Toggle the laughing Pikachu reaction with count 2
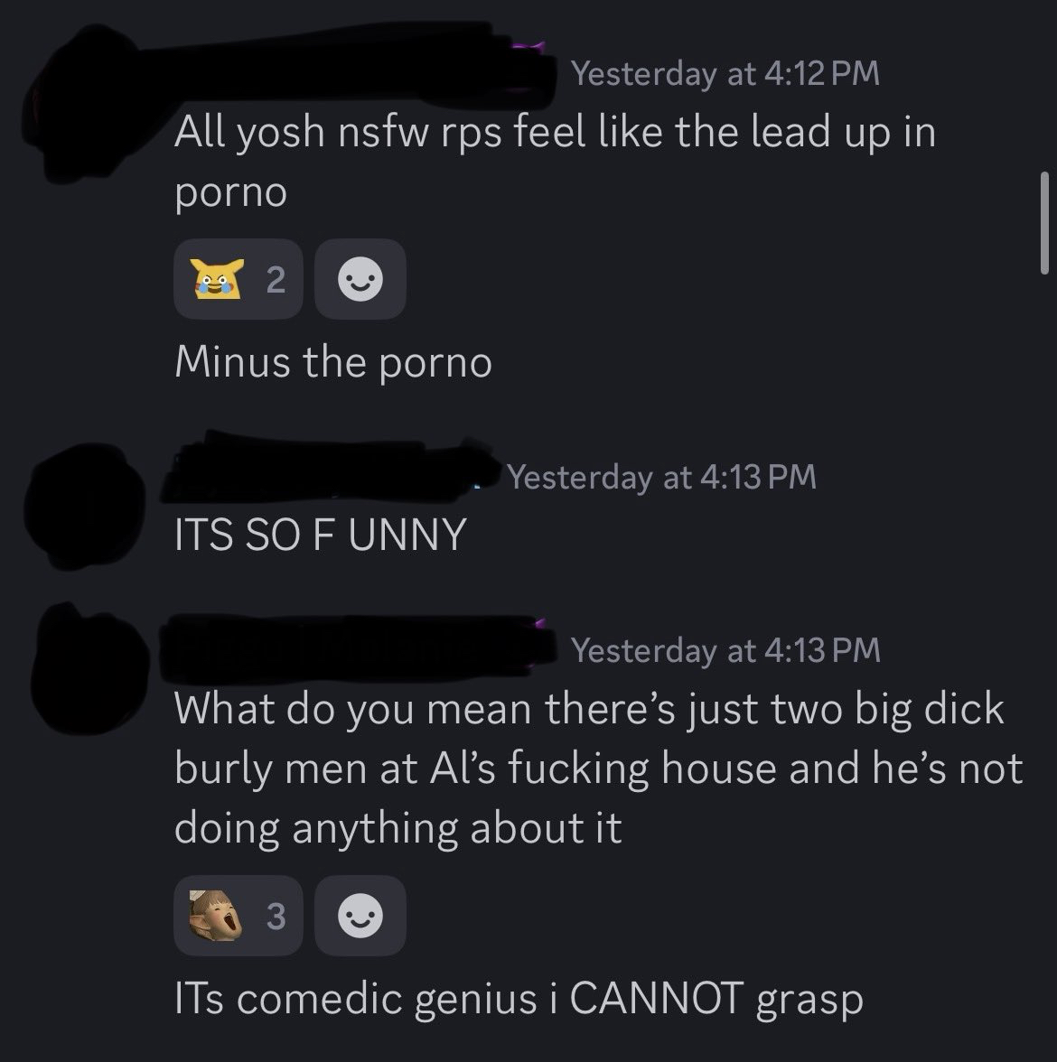Image resolution: width=1057 pixels, height=1062 pixels. [x=238, y=279]
